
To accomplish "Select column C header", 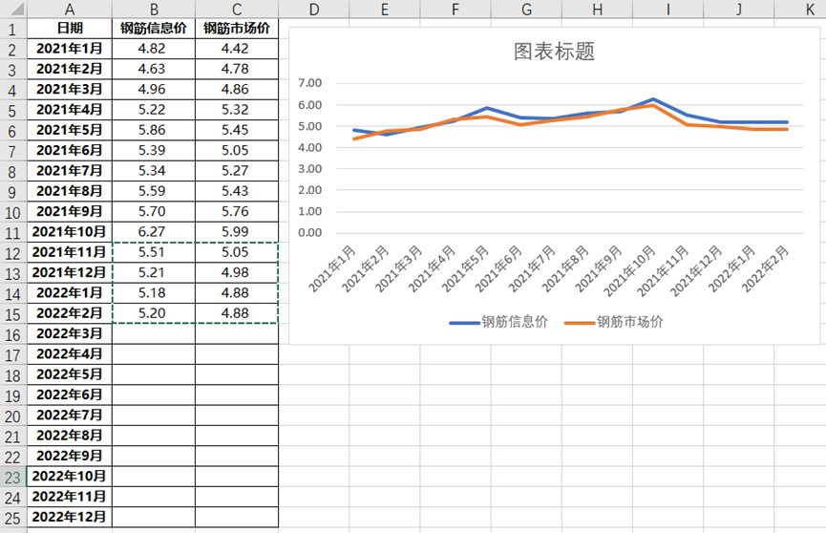I will click(x=237, y=9).
